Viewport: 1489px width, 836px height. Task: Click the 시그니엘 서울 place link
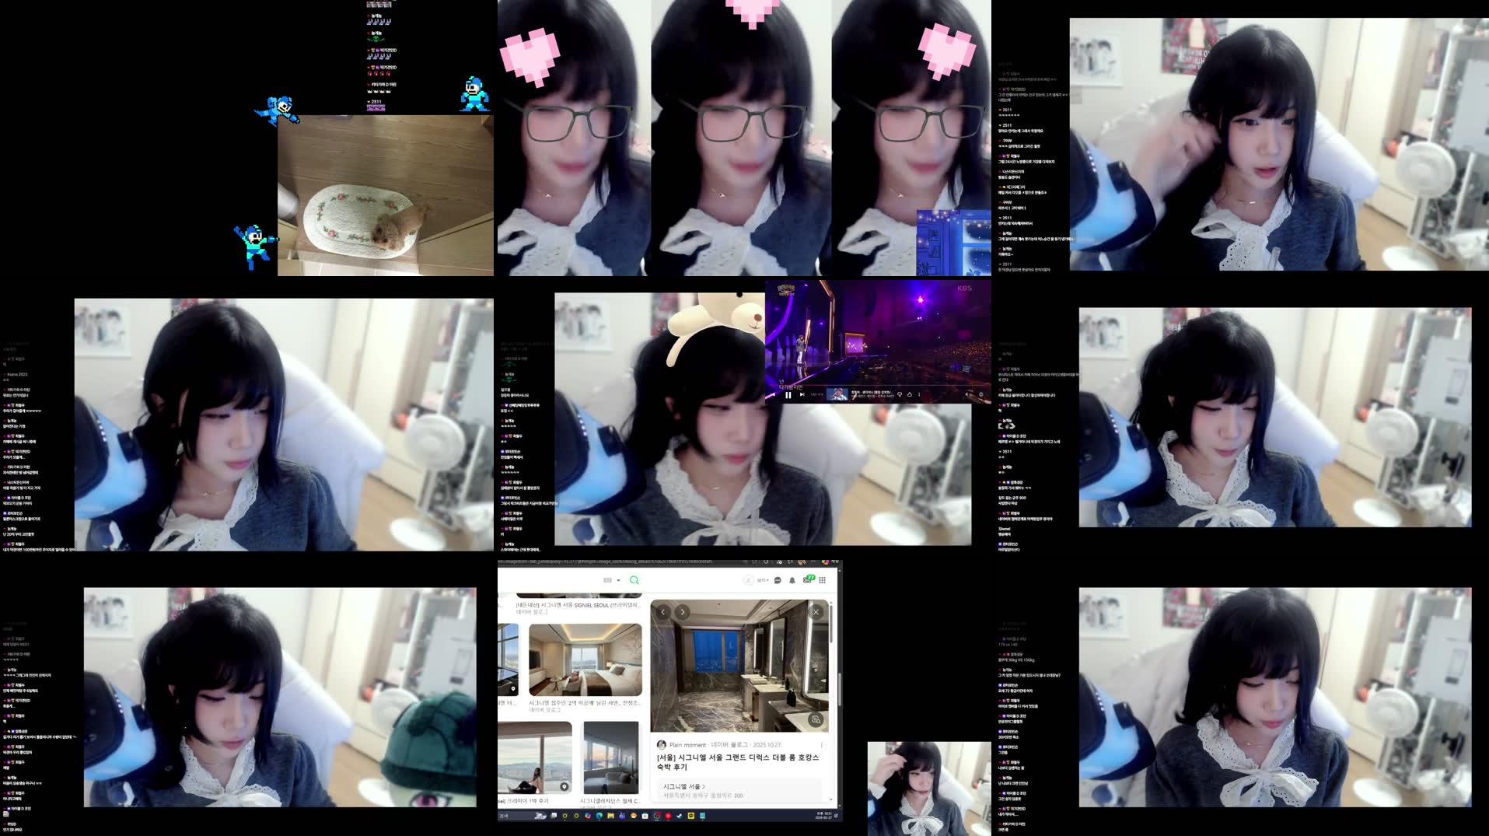tap(683, 785)
